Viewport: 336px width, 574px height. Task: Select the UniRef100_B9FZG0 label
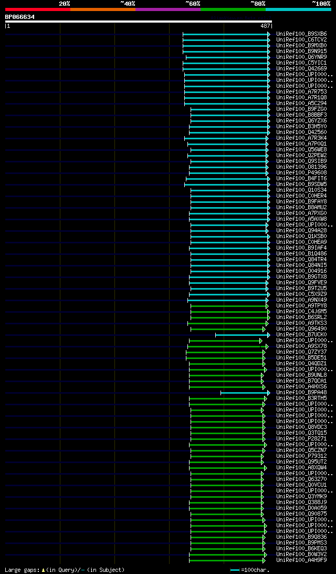[302, 109]
